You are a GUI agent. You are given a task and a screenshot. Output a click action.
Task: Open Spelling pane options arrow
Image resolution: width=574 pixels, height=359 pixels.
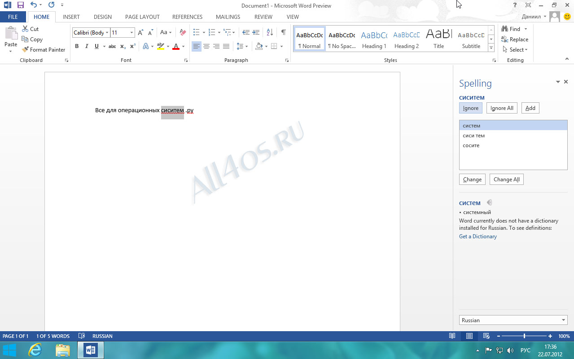pyautogui.click(x=558, y=82)
